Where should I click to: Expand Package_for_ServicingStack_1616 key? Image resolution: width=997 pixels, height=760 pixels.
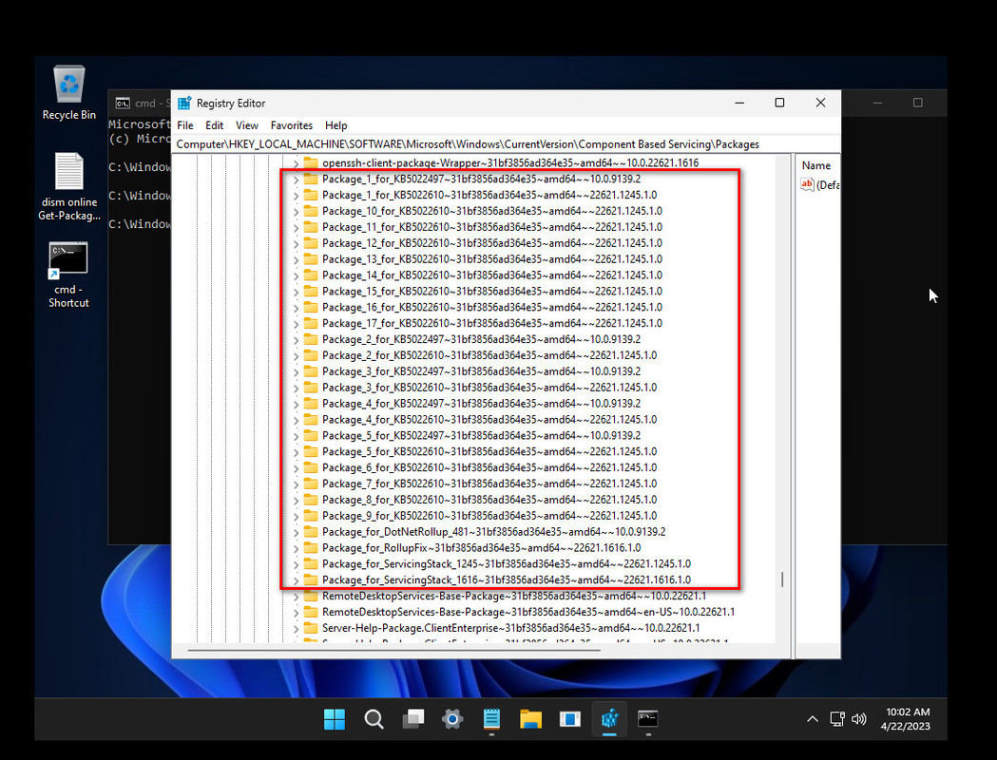[x=296, y=580]
